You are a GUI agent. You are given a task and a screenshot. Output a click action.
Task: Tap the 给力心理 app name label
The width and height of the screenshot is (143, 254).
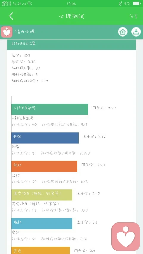click(25, 32)
